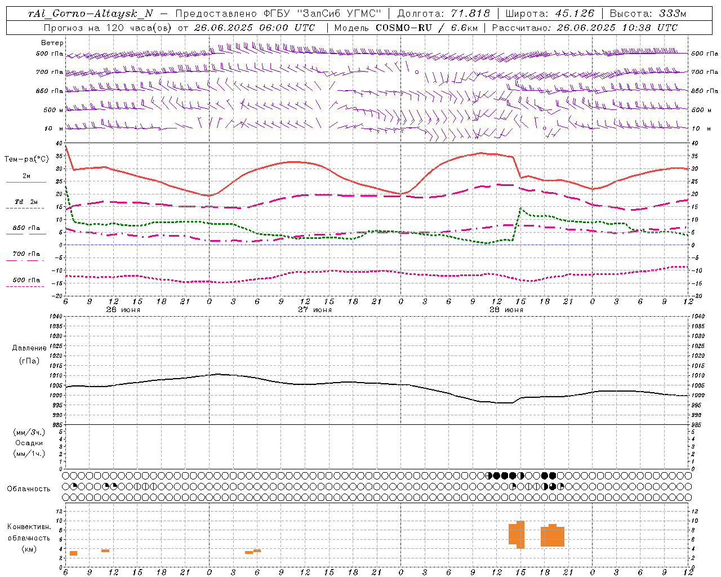Viewport: 721px width, 577px height.
Task: Click the '700 гПа' temperature legend entry
Action: point(26,254)
